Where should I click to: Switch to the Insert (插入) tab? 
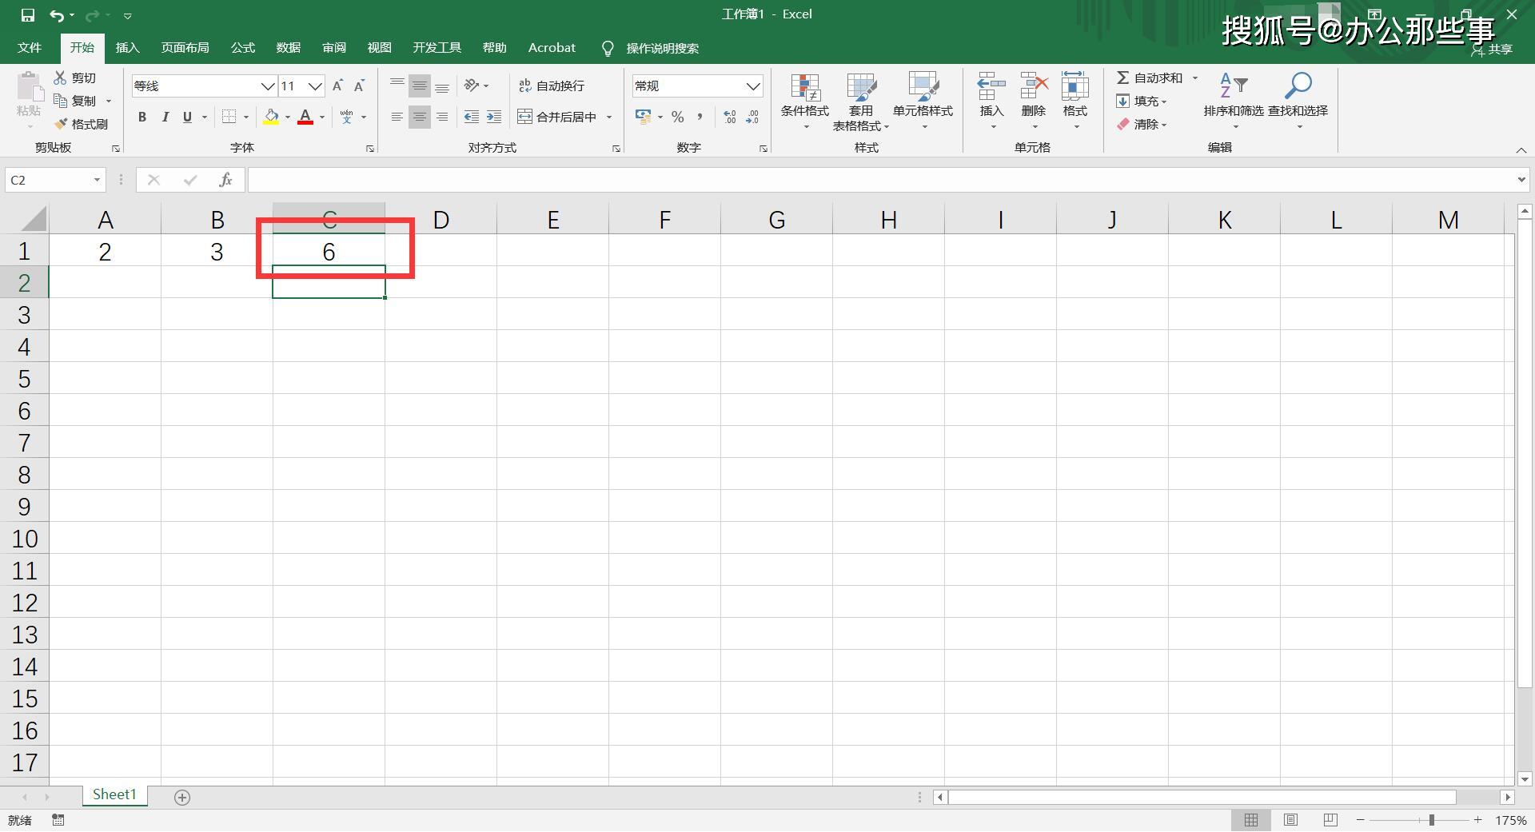pos(127,48)
